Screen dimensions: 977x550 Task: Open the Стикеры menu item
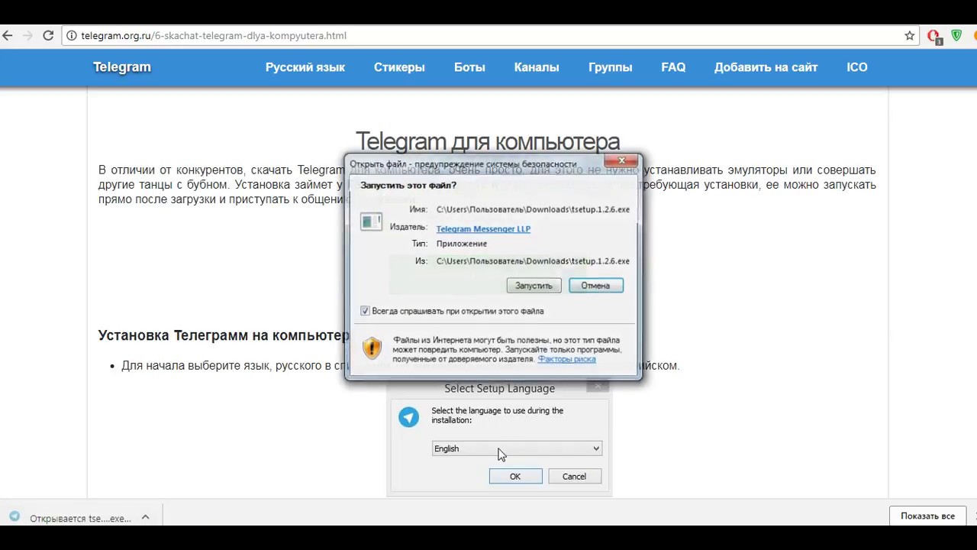(x=399, y=67)
